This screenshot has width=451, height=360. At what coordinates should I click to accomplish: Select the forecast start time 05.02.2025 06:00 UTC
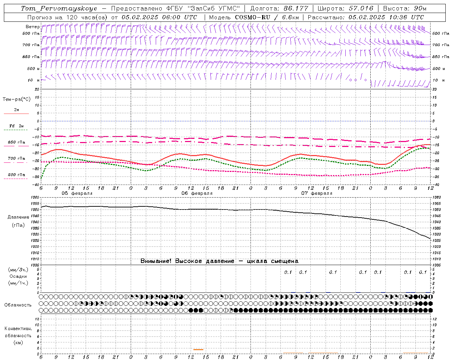click(x=159, y=17)
